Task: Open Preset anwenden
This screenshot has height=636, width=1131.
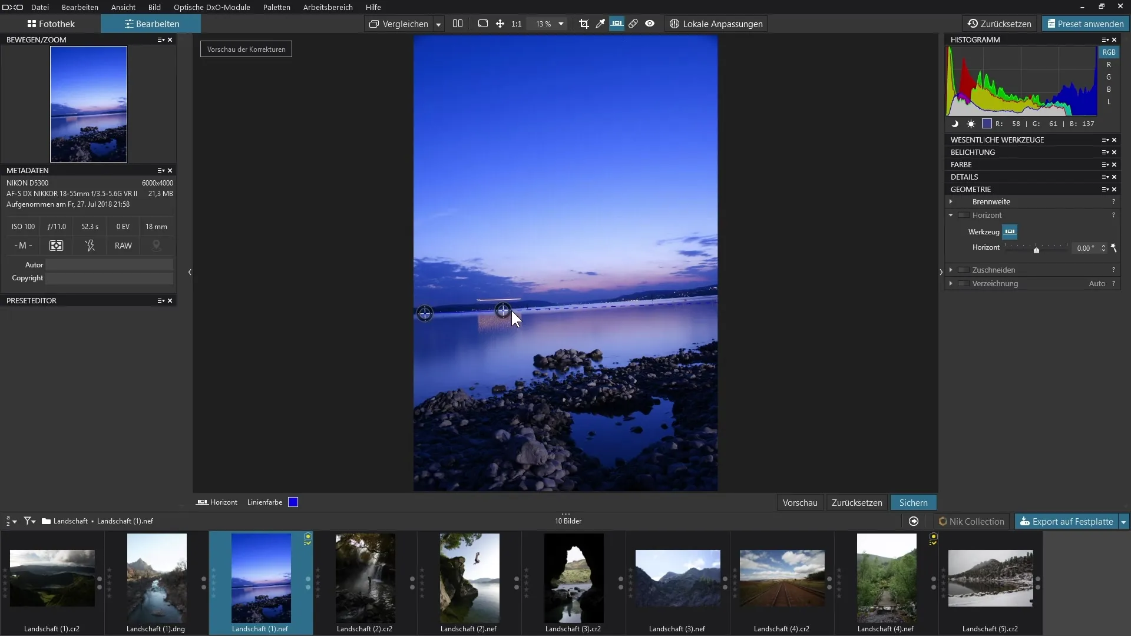Action: pos(1085,24)
